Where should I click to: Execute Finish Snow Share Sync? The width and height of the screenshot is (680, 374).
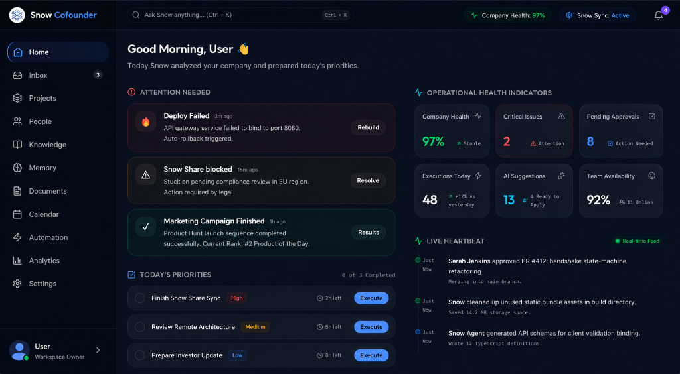(371, 298)
